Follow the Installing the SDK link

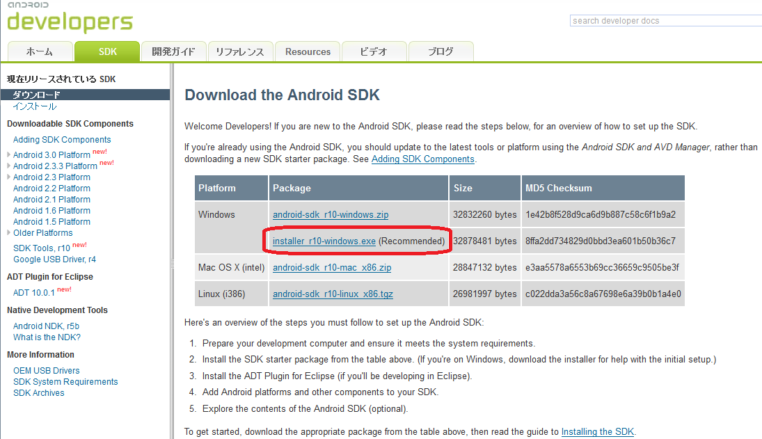[x=598, y=432]
